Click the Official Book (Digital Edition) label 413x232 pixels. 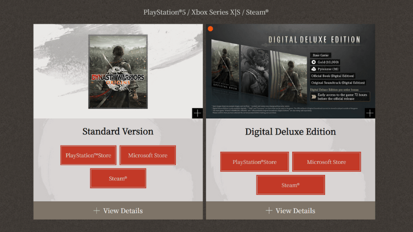tap(332, 76)
